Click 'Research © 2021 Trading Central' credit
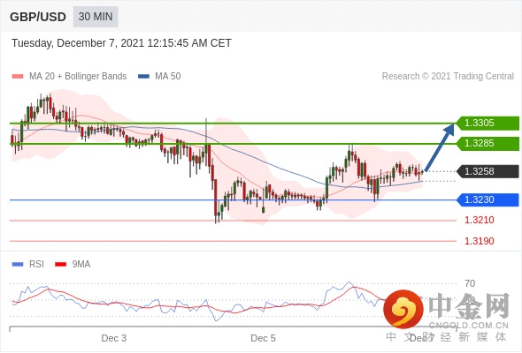 [448, 77]
